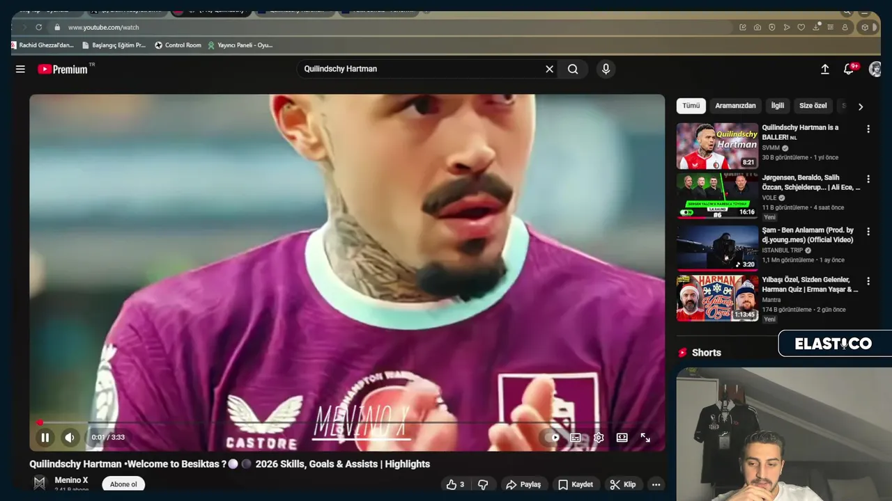Switch to theater mode view

click(622, 438)
